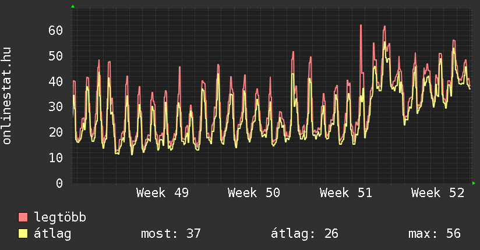Click the vertical onlinestat.hu label
The width and height of the screenshot is (480, 250).
pos(8,96)
